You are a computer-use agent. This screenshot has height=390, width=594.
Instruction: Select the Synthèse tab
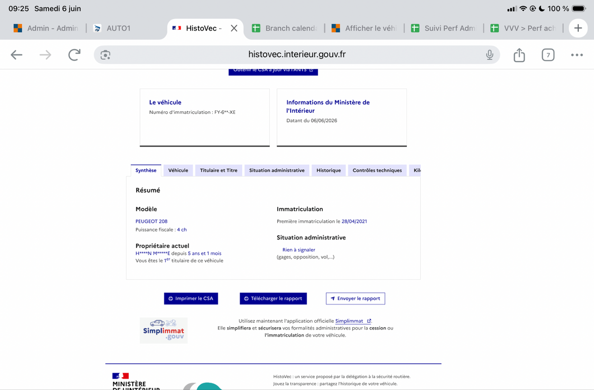146,170
